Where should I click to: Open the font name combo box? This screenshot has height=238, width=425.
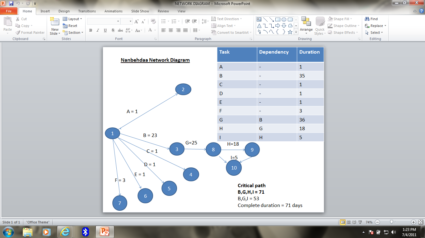[104, 21]
